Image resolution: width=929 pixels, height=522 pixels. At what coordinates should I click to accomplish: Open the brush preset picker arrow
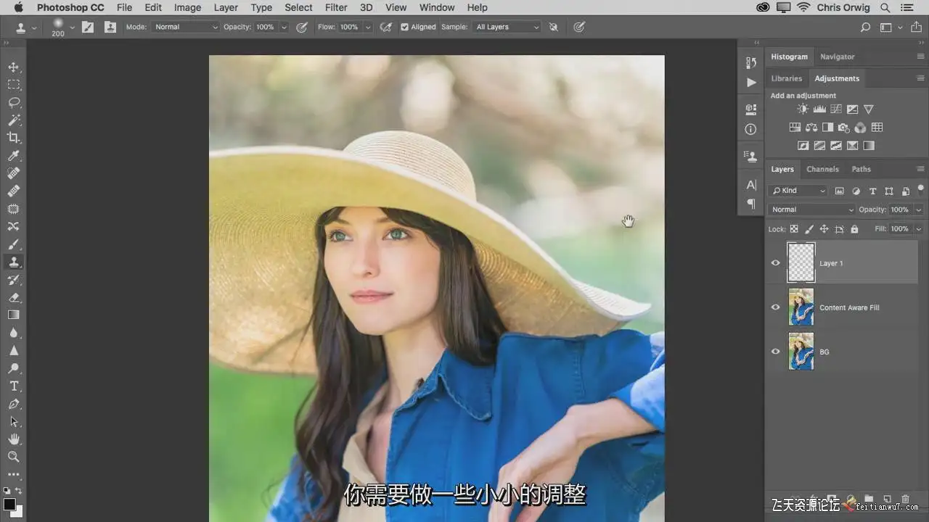(72, 28)
